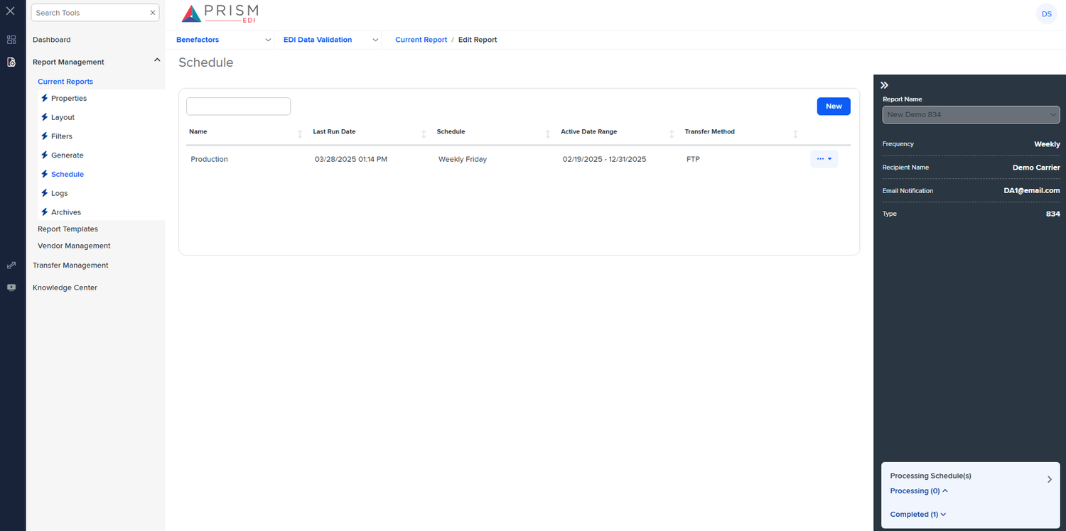
Task: Switch to Report Templates section
Action: coord(68,229)
